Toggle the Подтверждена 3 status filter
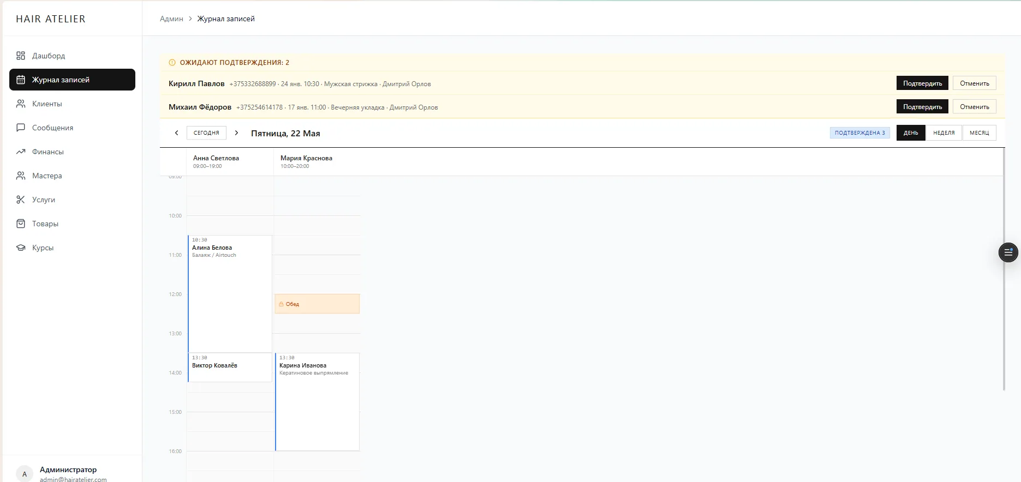 tap(860, 133)
